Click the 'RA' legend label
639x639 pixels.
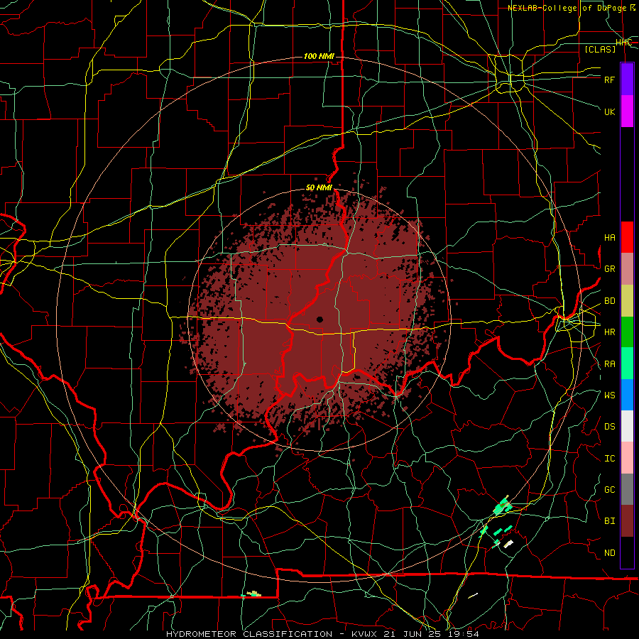coord(610,364)
